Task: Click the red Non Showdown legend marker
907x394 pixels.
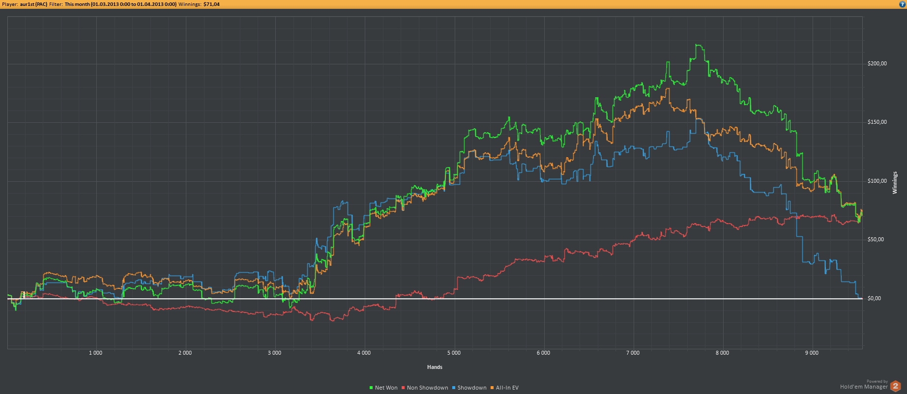Action: pos(404,388)
